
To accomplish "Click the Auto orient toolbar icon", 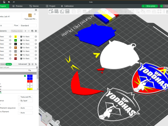I will [62, 11].
